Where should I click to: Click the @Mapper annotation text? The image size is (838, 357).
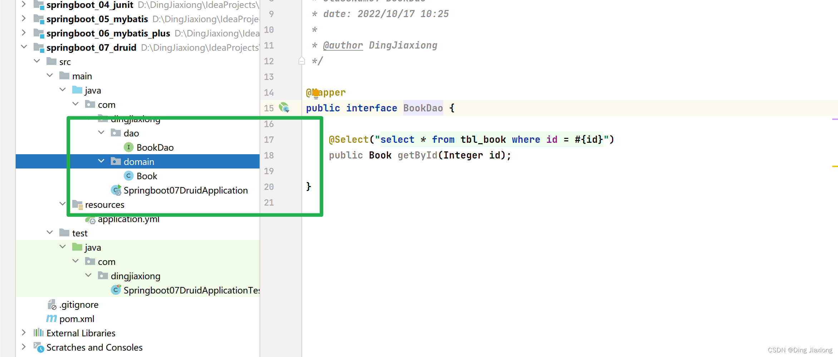(x=326, y=92)
